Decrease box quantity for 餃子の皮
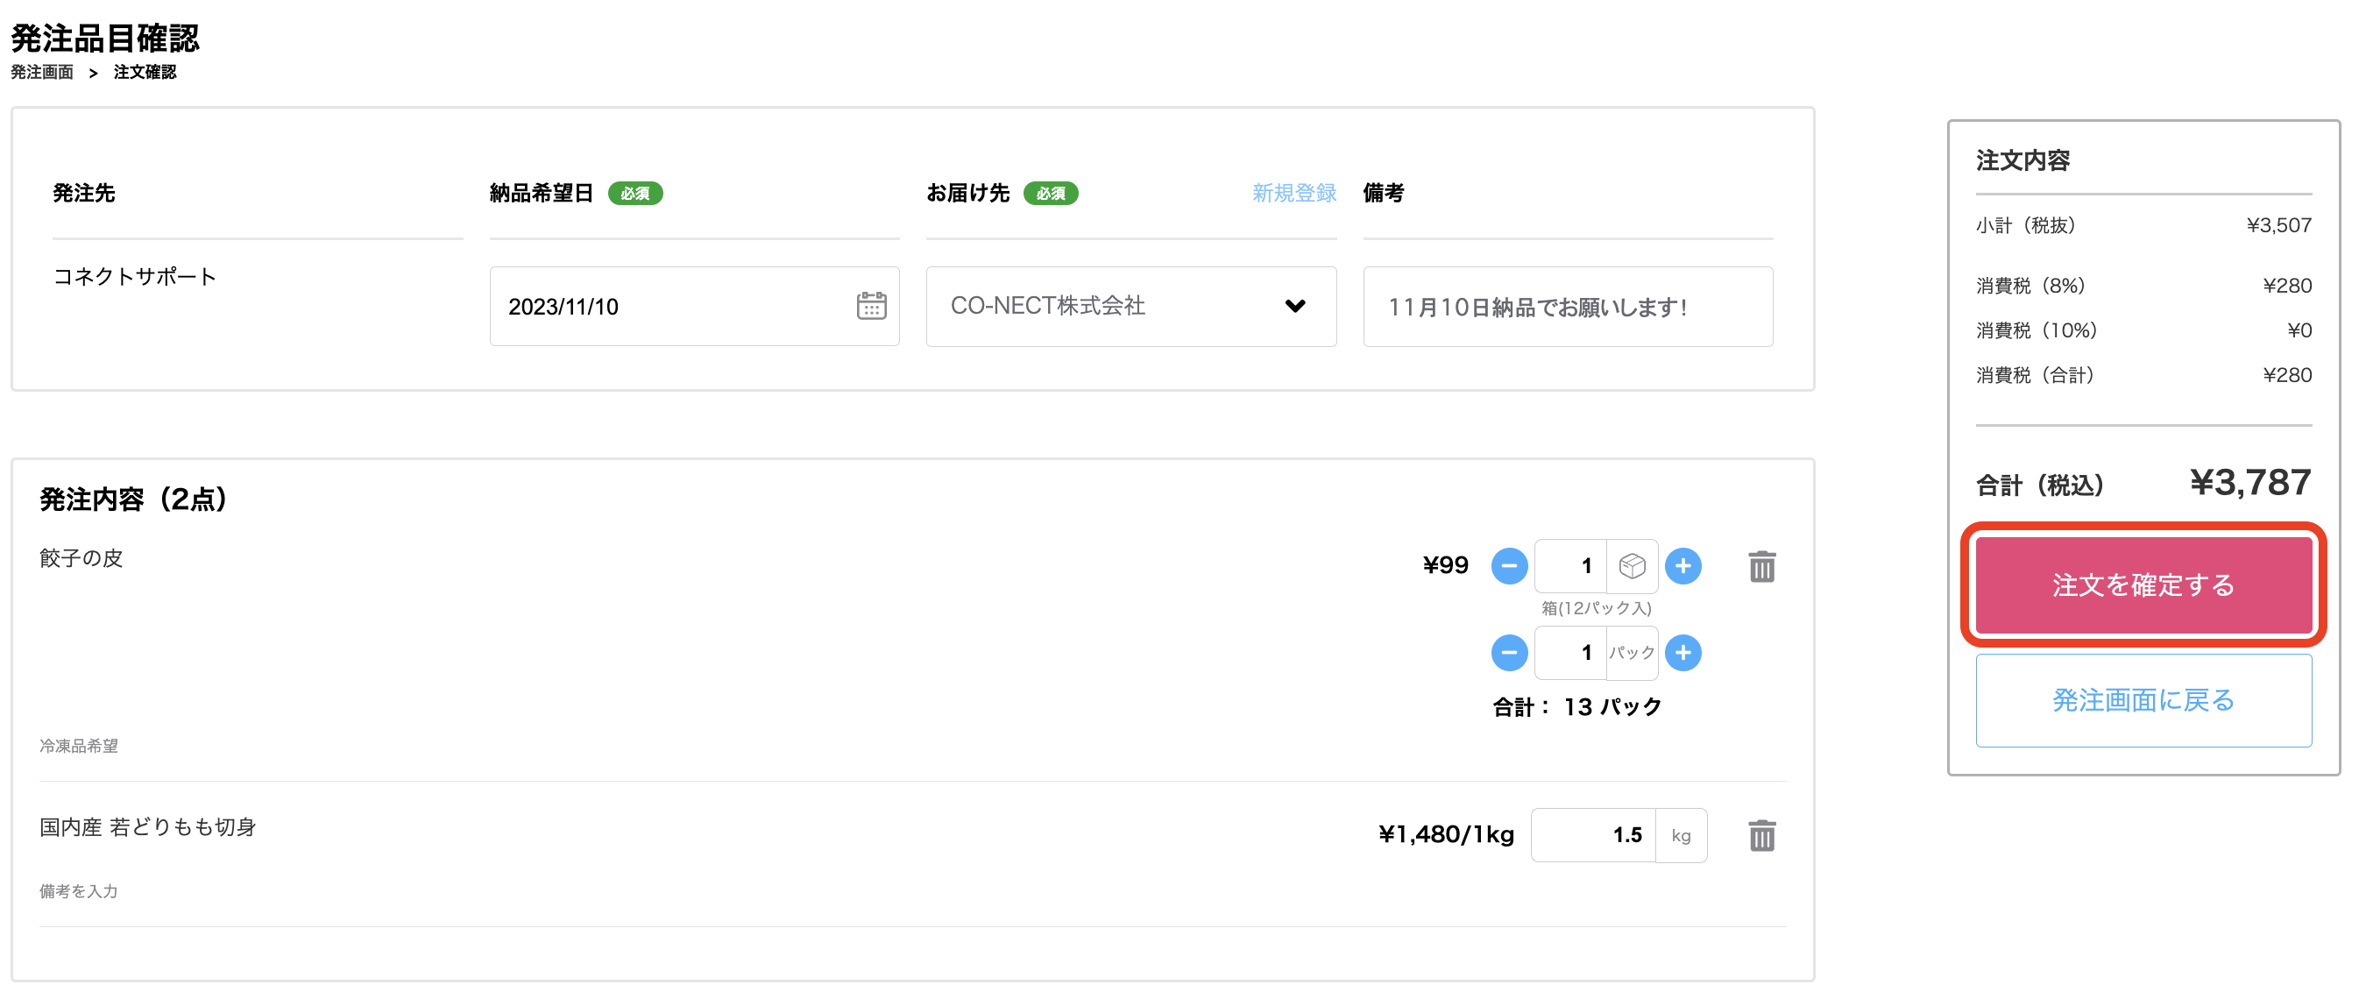 tap(1509, 566)
